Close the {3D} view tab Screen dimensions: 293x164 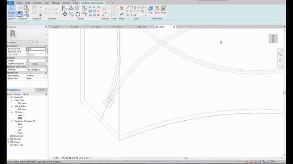coord(174,27)
